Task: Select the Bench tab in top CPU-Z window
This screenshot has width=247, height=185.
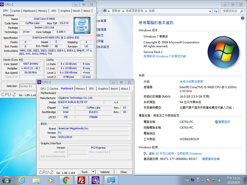Action: coord(76,11)
